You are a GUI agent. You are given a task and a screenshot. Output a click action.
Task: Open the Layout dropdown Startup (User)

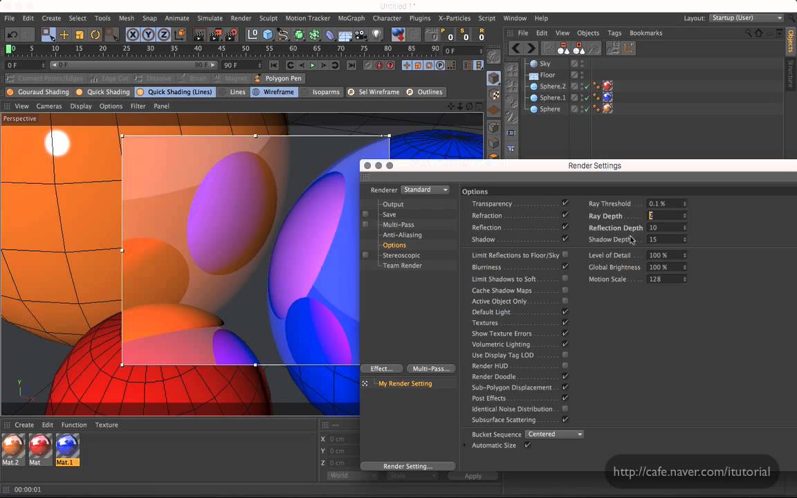coord(746,18)
